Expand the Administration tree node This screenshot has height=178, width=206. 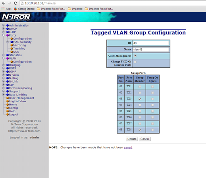pos(4,25)
